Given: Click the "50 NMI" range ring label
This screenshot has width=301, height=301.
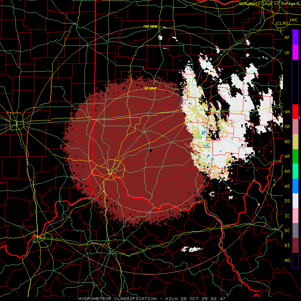Looking at the screenshot, I should [x=150, y=88].
